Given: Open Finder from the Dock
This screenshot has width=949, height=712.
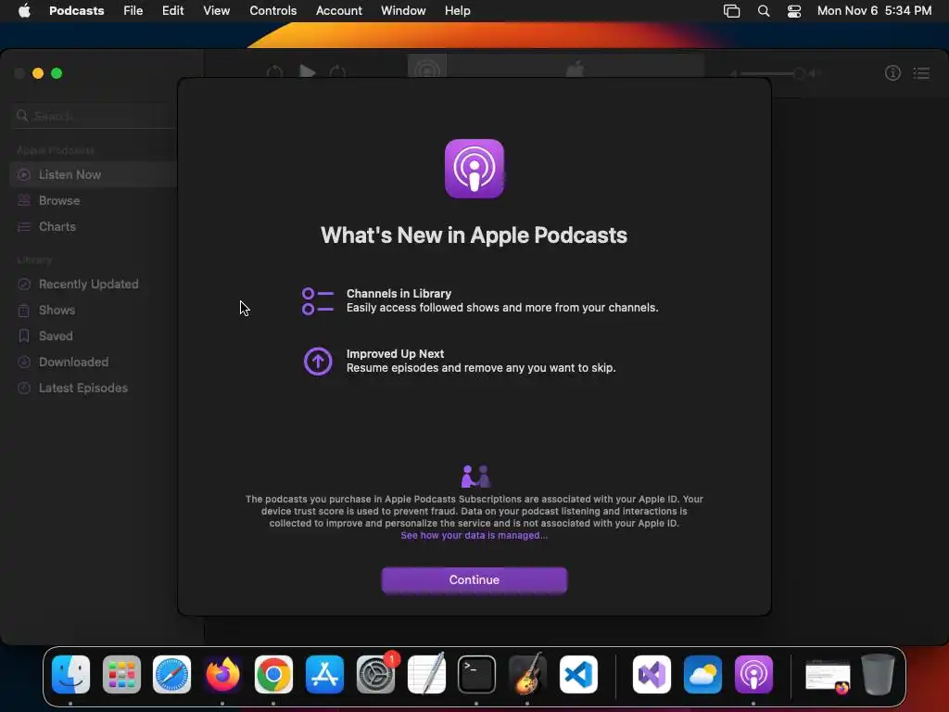Looking at the screenshot, I should (70, 675).
